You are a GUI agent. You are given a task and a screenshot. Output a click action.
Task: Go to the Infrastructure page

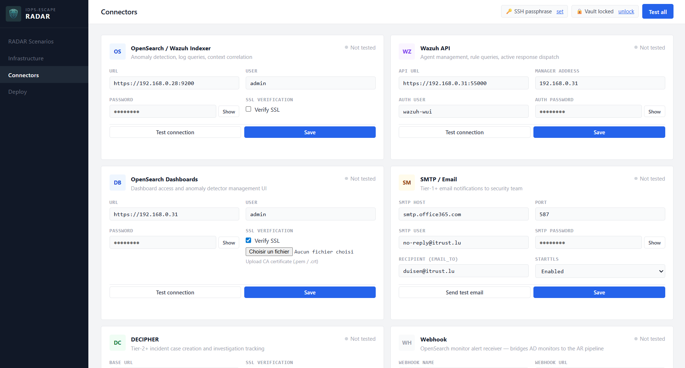coord(26,58)
